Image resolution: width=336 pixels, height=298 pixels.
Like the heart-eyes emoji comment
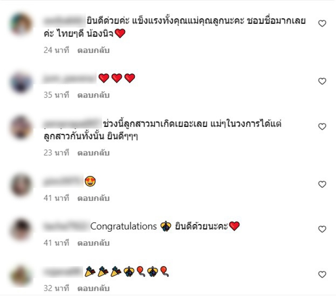coord(322,184)
